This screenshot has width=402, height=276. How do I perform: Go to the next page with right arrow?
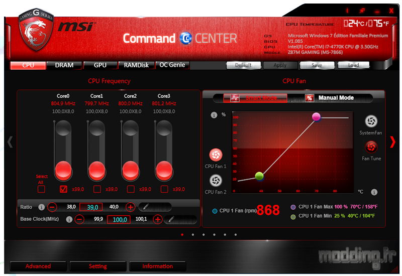[392, 142]
